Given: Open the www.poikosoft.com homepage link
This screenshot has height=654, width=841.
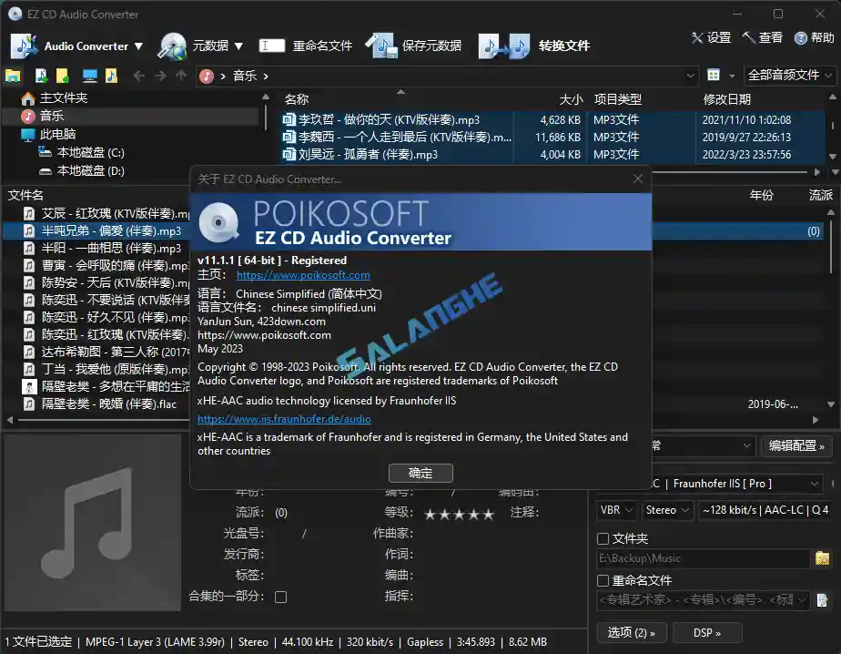Looking at the screenshot, I should pos(304,273).
